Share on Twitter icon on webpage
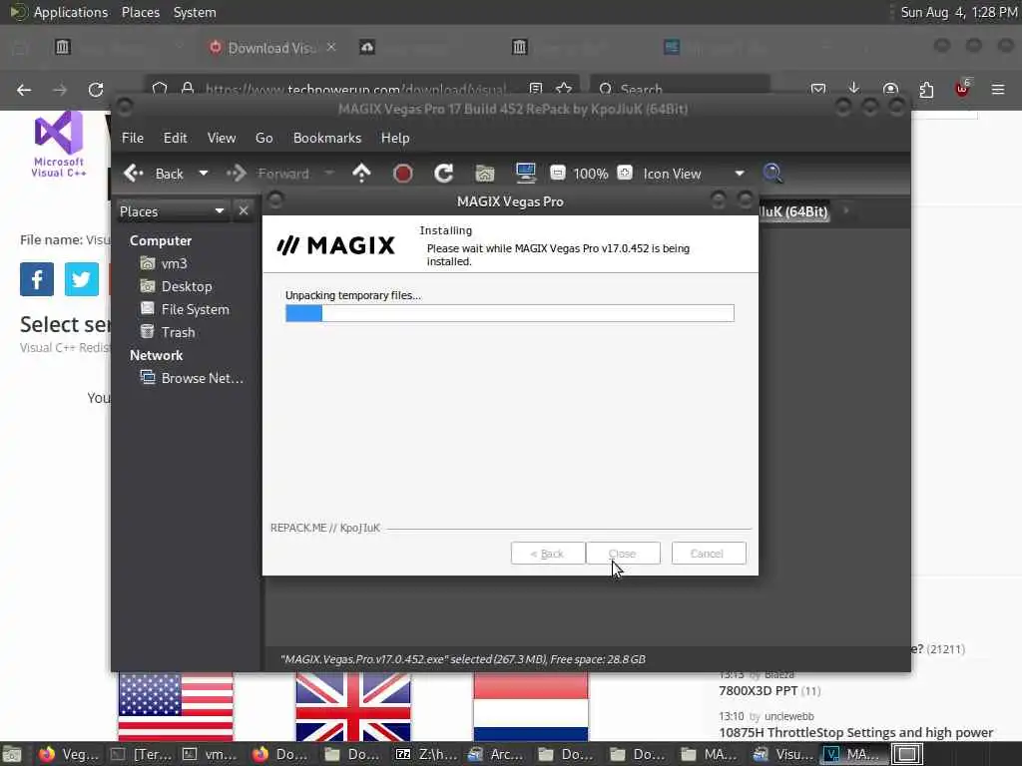 click(82, 279)
